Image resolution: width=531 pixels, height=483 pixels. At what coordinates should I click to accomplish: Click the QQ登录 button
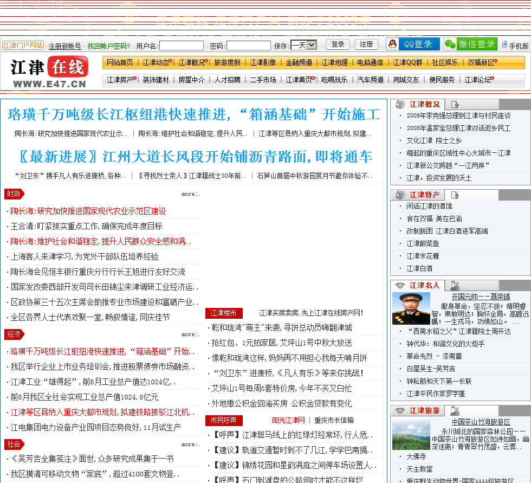[x=413, y=44]
